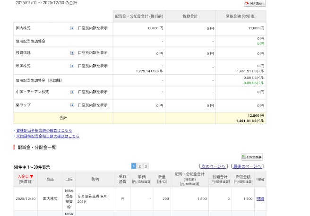Click 受取通貨 column header

point(122,179)
